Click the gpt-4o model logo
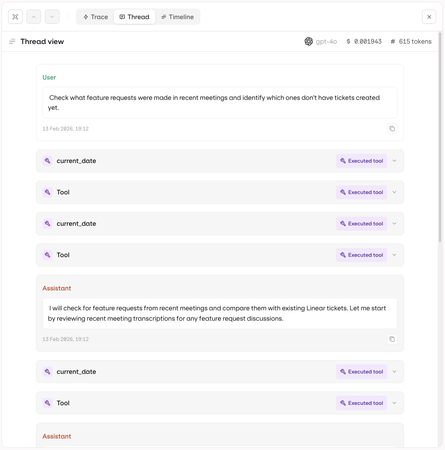 pyautogui.click(x=309, y=42)
